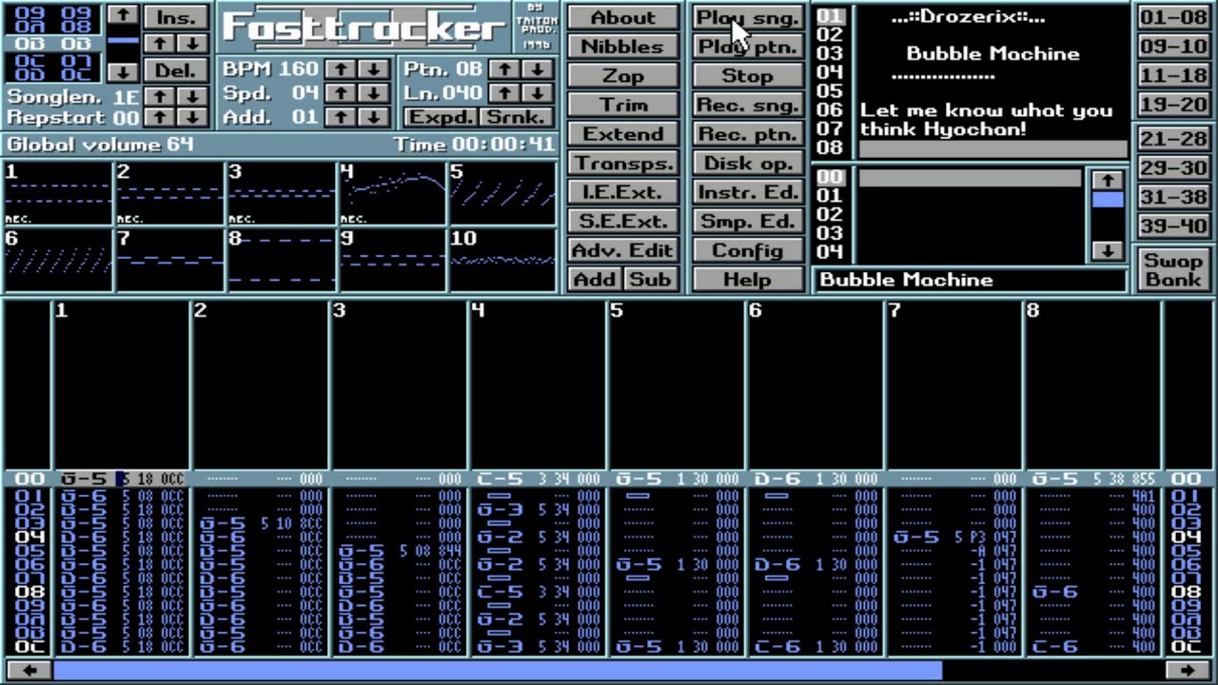This screenshot has height=685, width=1218.
Task: Click the Songlen. increase arrow
Action: click(162, 96)
